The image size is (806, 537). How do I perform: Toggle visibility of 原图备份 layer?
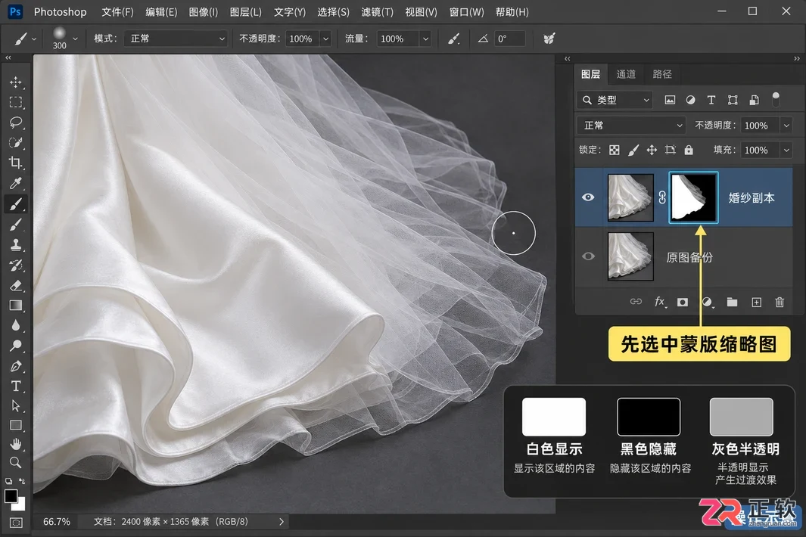589,256
